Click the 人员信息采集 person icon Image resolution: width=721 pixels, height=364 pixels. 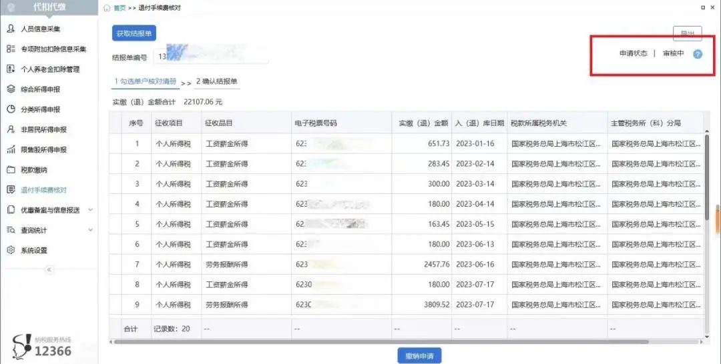pos(11,29)
